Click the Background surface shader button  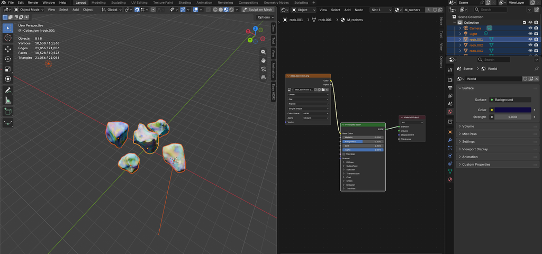point(510,99)
